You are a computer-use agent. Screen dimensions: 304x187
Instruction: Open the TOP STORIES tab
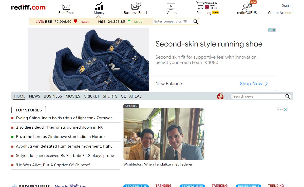(x=29, y=110)
